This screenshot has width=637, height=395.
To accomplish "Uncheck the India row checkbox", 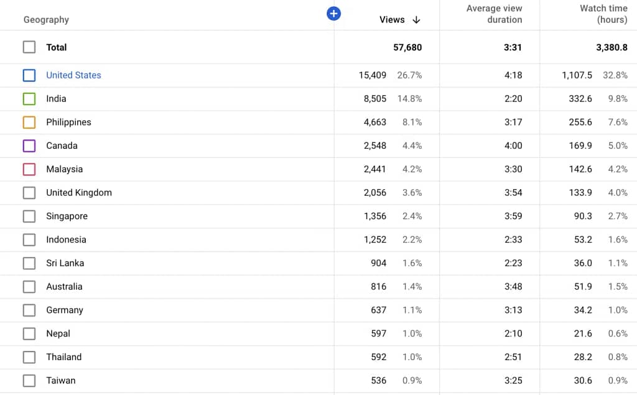I will [29, 99].
